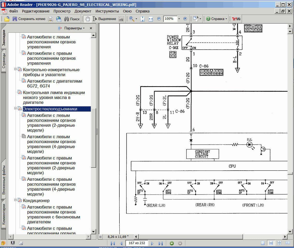Zoom out with the minus icon
The height and width of the screenshot is (248, 294).
pos(159,19)
